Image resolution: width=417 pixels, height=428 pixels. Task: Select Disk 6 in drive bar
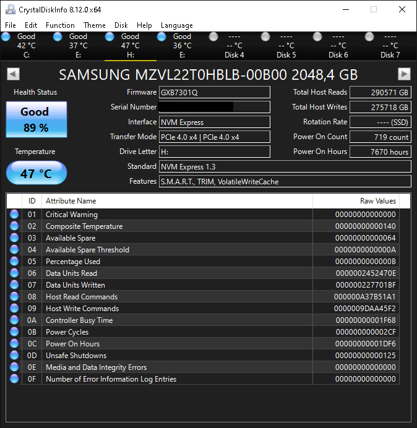pos(338,46)
